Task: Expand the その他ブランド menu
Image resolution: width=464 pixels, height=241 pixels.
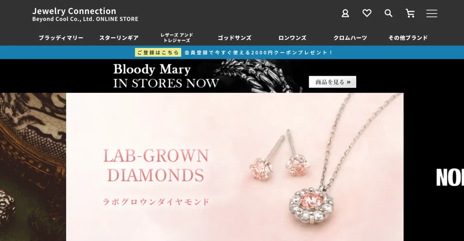Action: click(408, 38)
